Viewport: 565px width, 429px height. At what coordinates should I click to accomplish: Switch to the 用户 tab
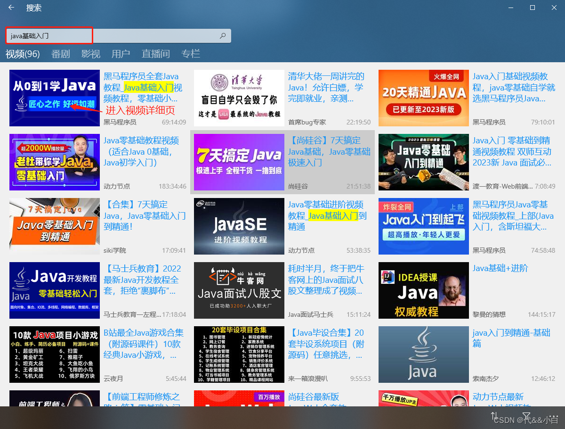pyautogui.click(x=121, y=54)
